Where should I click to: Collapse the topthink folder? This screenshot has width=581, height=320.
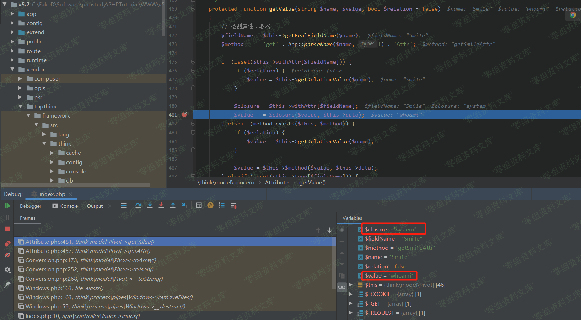pos(20,107)
